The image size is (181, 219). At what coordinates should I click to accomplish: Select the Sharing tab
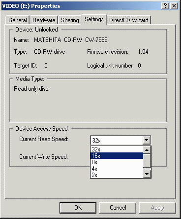[x=70, y=20]
